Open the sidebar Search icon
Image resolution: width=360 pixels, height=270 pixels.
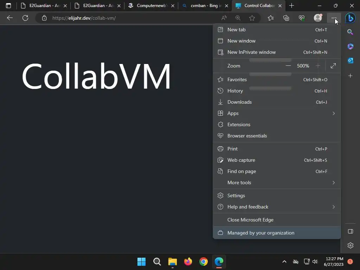pyautogui.click(x=351, y=32)
